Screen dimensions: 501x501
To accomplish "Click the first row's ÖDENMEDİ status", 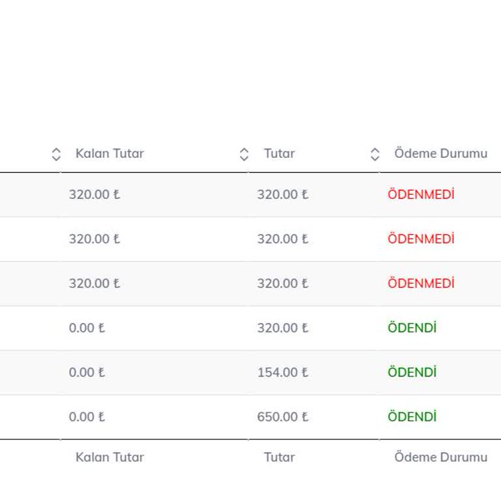I will click(x=421, y=194).
